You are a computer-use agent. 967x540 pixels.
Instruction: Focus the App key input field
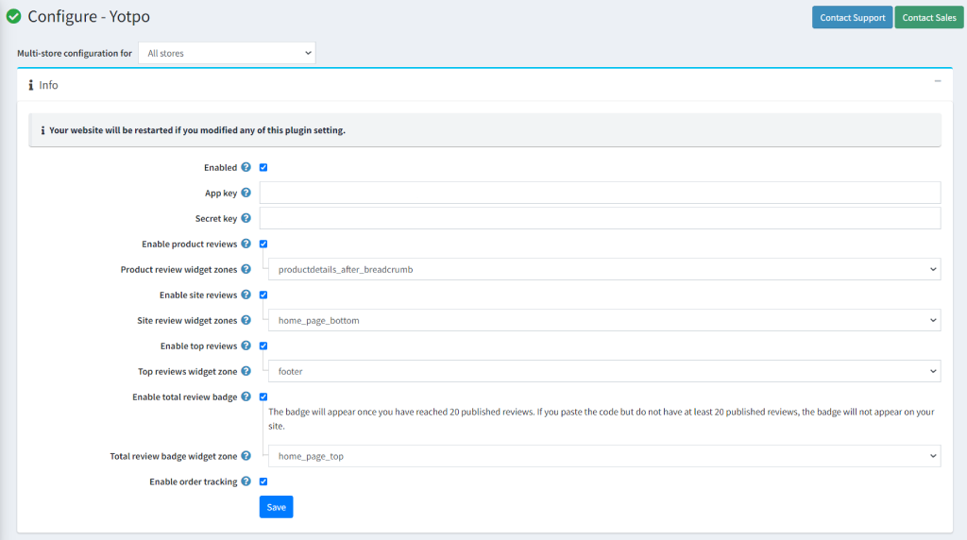[600, 193]
